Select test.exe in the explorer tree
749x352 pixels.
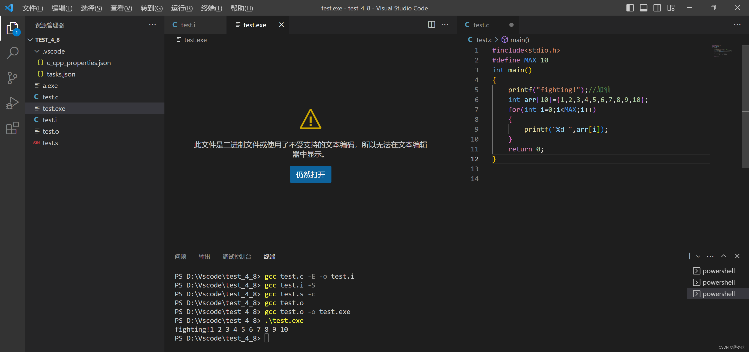[95, 108]
